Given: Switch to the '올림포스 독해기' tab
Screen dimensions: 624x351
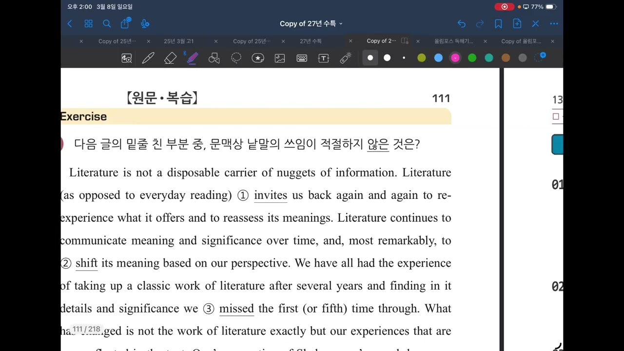Looking at the screenshot, I should point(453,41).
